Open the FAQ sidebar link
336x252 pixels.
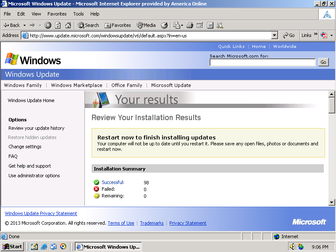[x=13, y=156]
